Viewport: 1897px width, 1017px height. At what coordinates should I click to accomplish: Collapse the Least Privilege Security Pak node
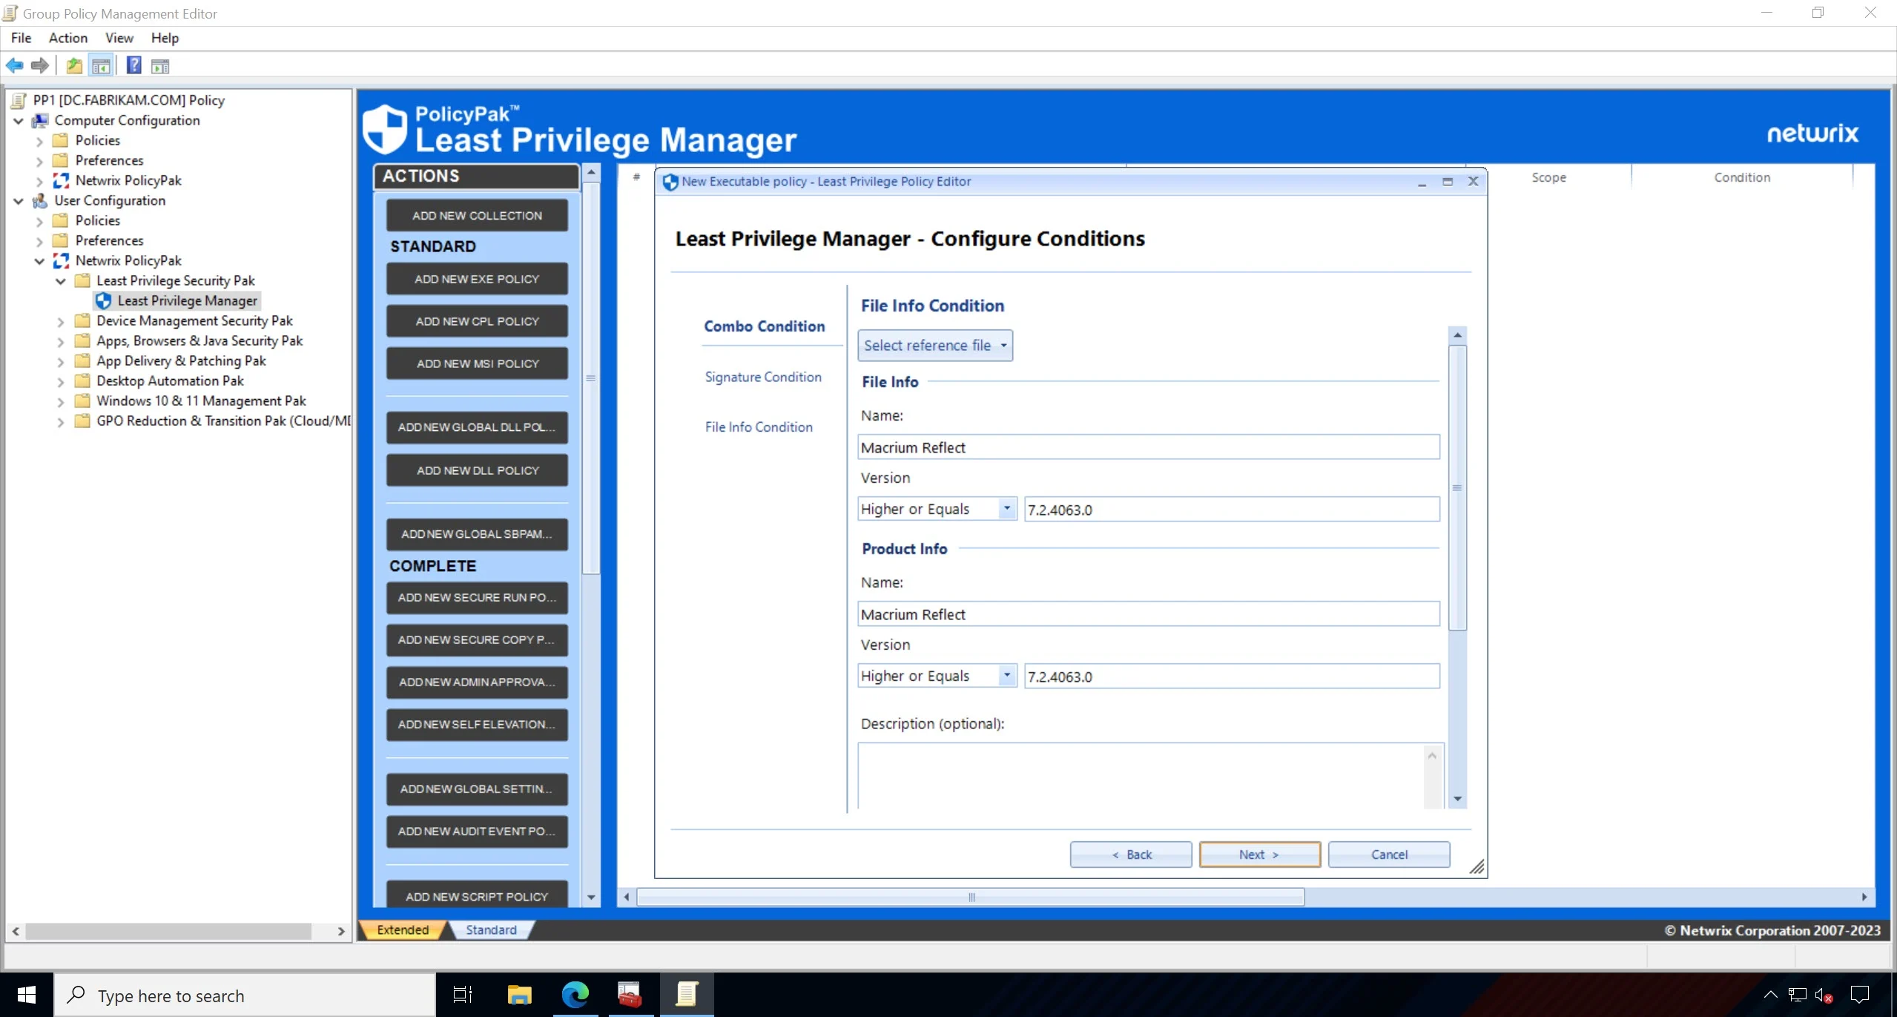tap(61, 281)
